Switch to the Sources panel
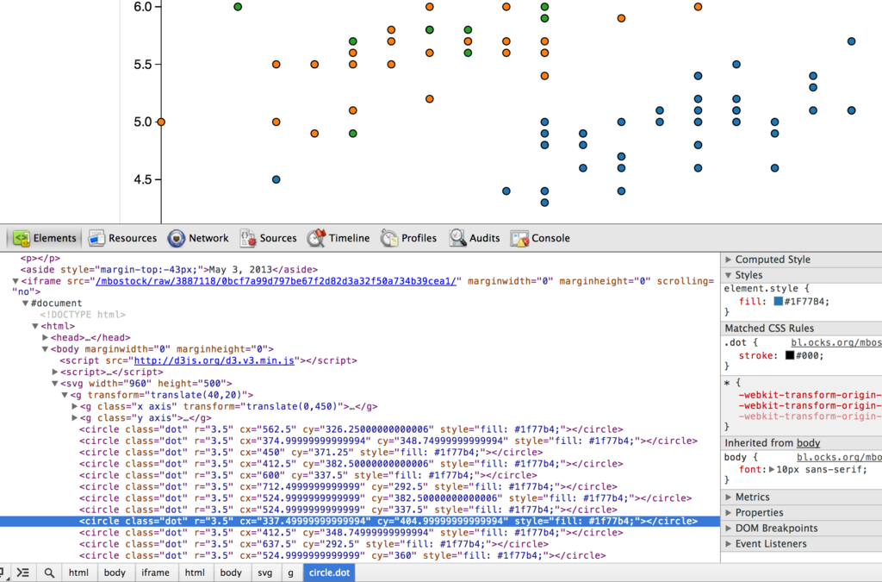 click(x=269, y=238)
